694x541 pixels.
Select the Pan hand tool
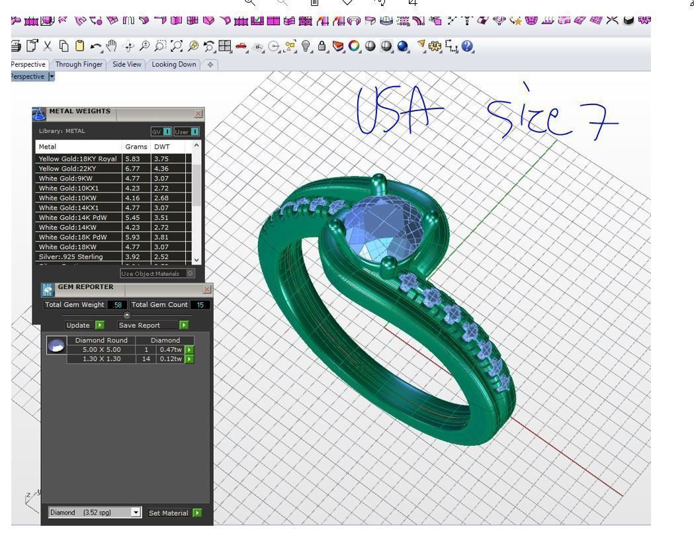[111, 46]
